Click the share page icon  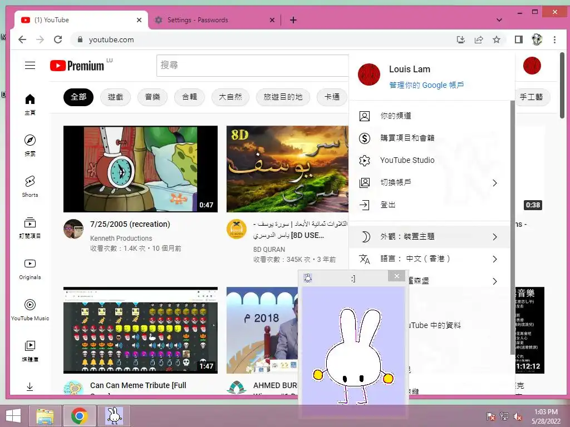(479, 39)
